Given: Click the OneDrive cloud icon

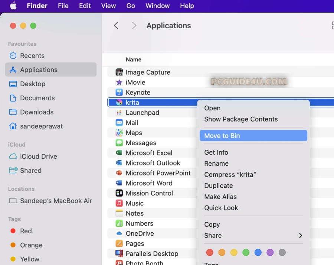Looking at the screenshot, I should tap(119, 233).
